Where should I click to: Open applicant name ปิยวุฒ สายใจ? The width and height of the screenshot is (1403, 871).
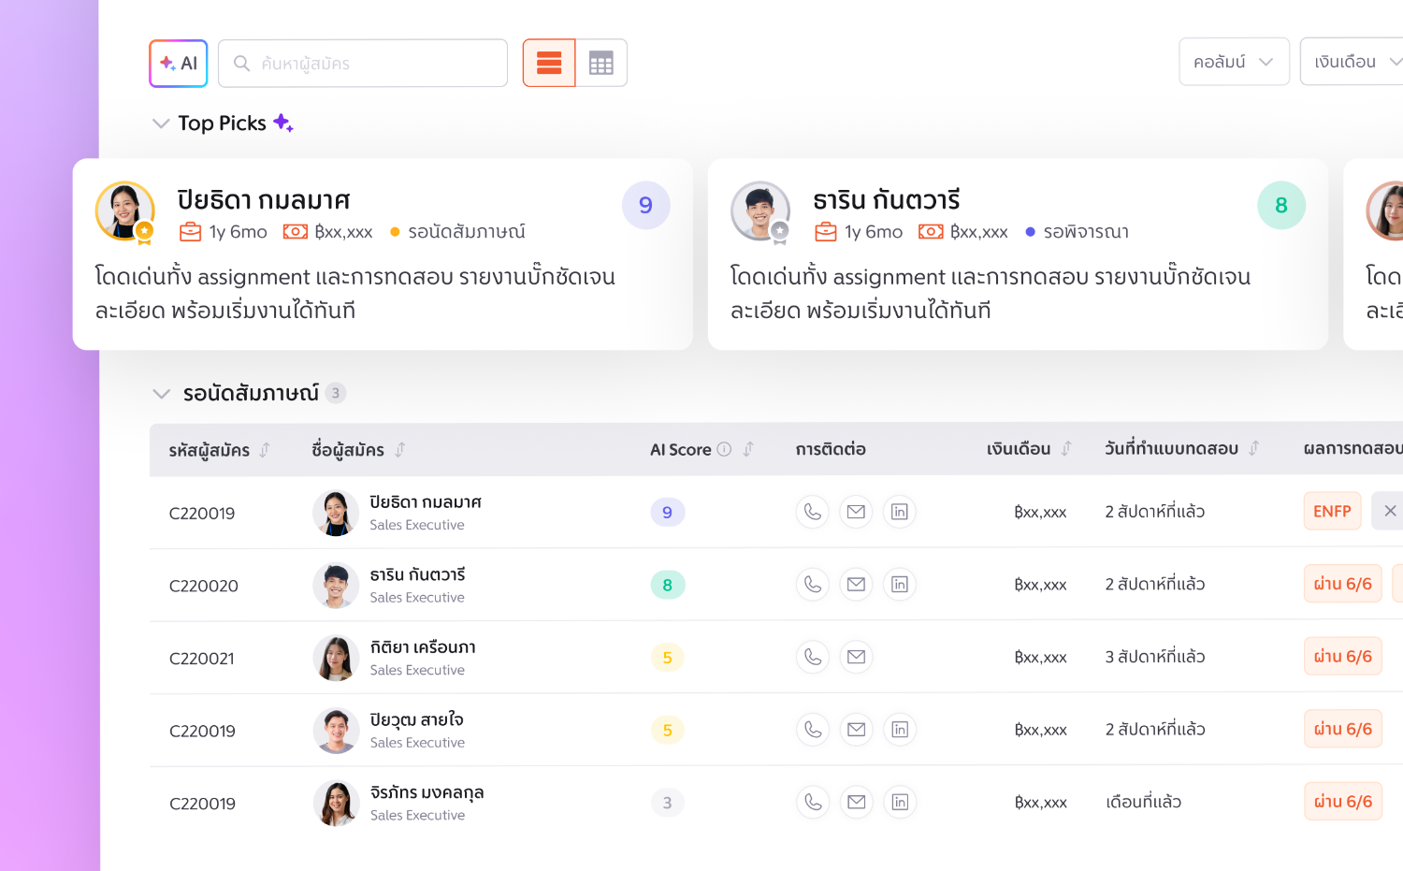pos(416,719)
